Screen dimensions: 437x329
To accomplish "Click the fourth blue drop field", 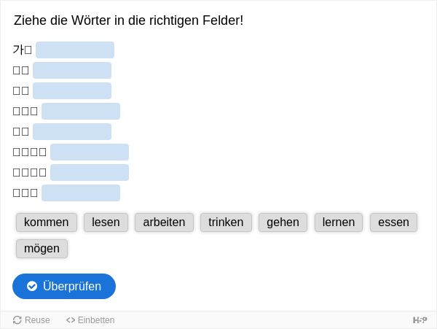I will point(81,111).
